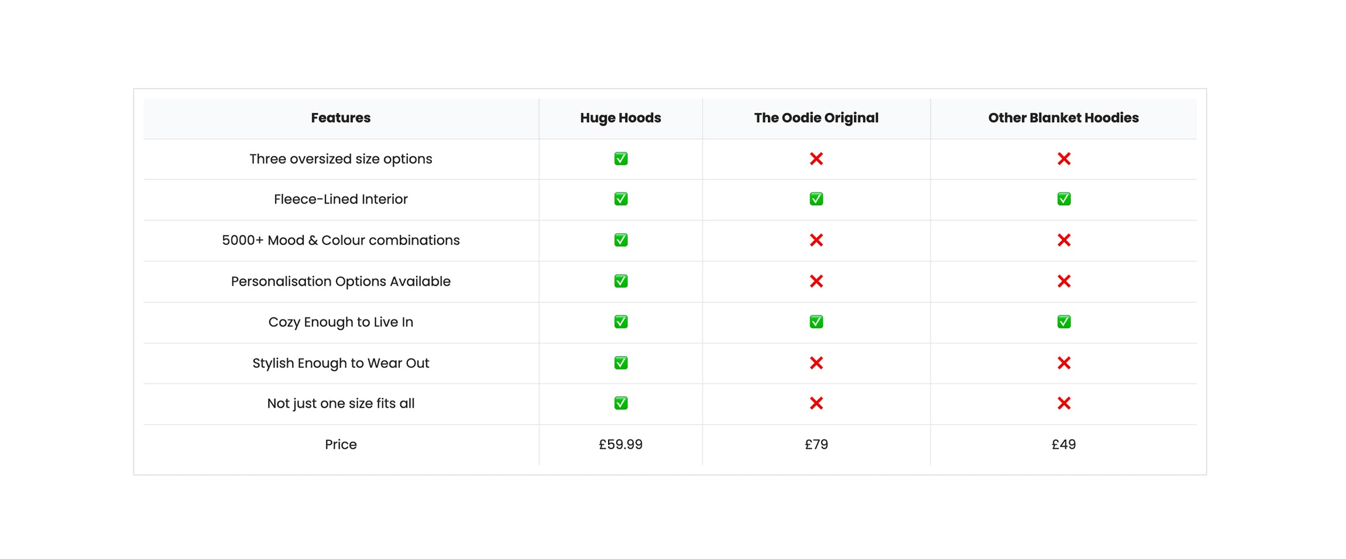Screen dimensions: 1346x559
Task: Select the Features column header
Action: (341, 118)
